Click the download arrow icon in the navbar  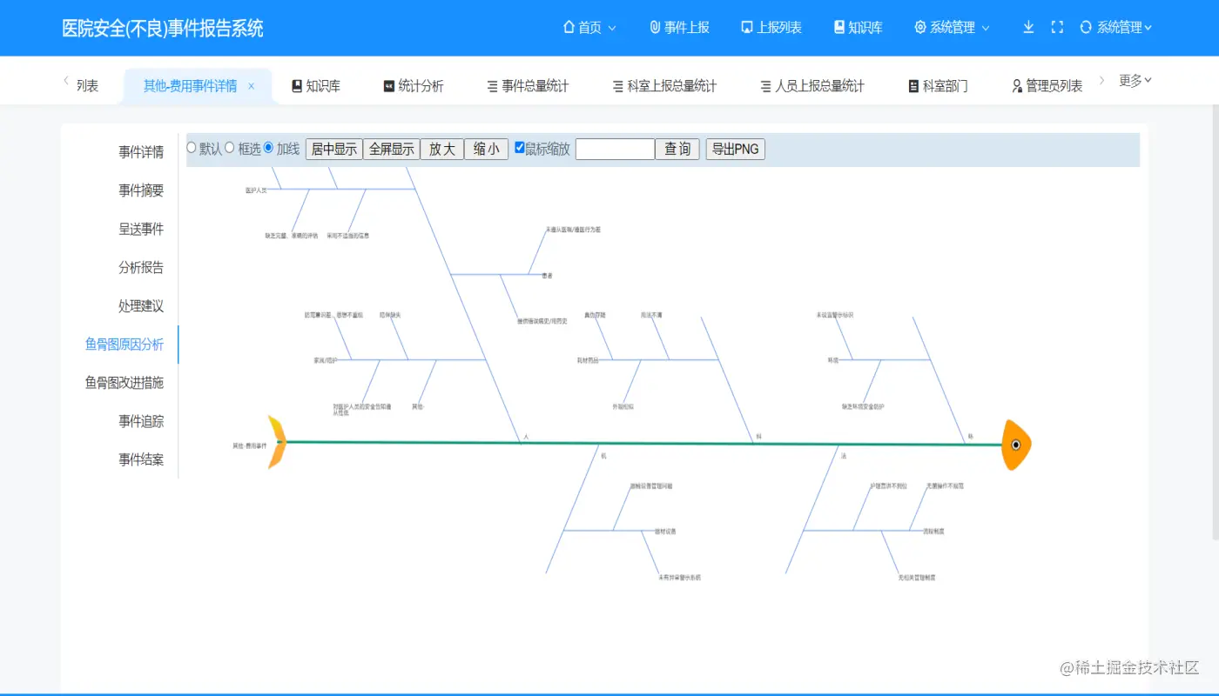click(x=1027, y=27)
